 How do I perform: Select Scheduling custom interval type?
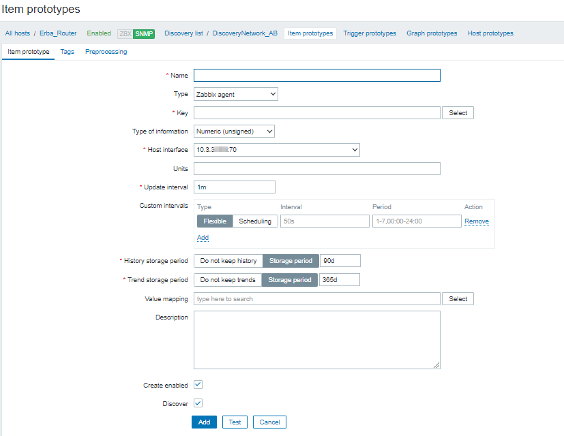[255, 221]
